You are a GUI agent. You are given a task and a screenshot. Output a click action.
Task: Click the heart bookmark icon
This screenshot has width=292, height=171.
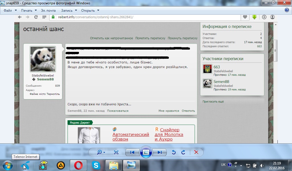pyautogui.click(x=245, y=17)
